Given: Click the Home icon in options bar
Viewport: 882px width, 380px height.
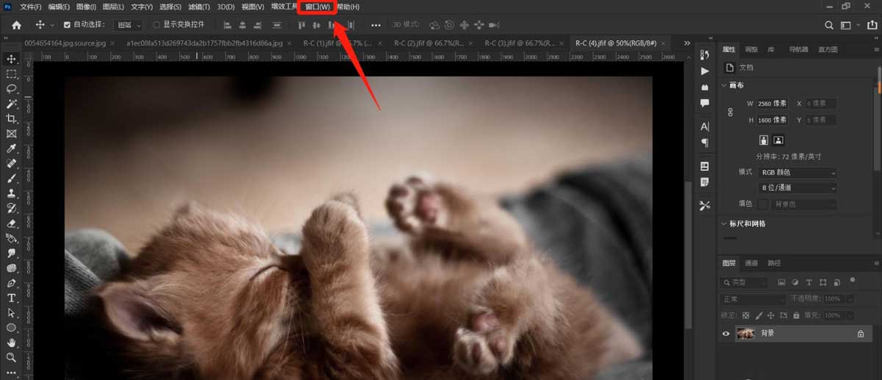Looking at the screenshot, I should point(16,25).
